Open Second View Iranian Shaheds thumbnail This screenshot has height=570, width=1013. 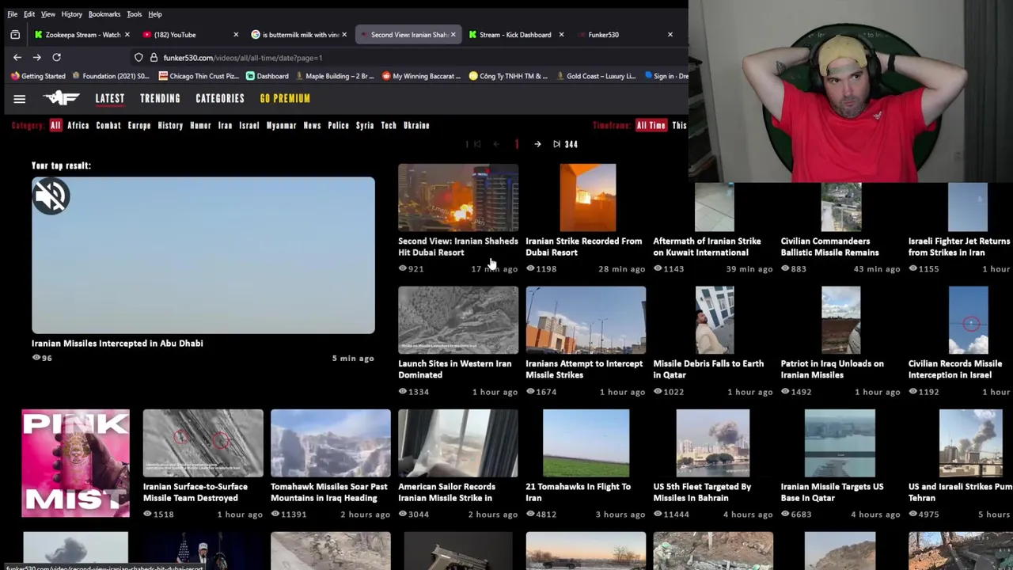pos(458,198)
